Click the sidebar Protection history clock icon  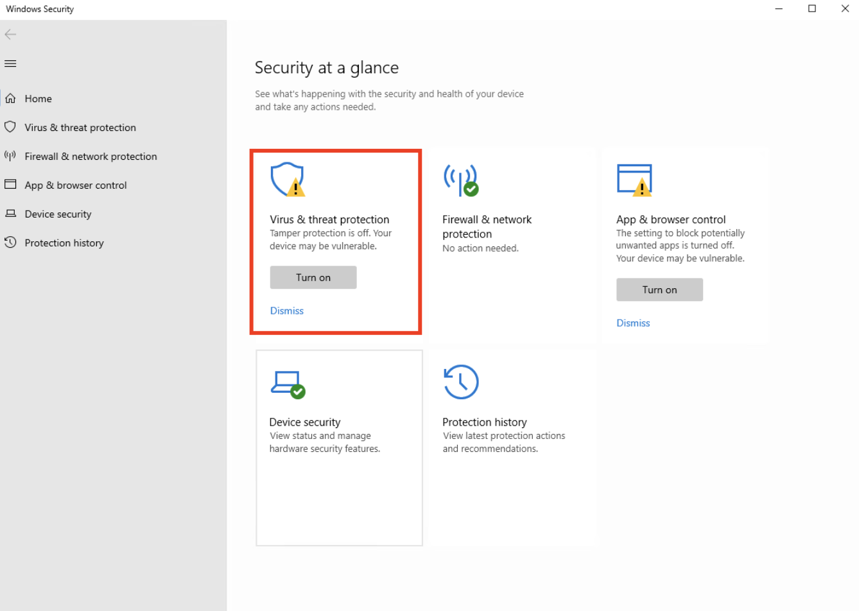10,243
